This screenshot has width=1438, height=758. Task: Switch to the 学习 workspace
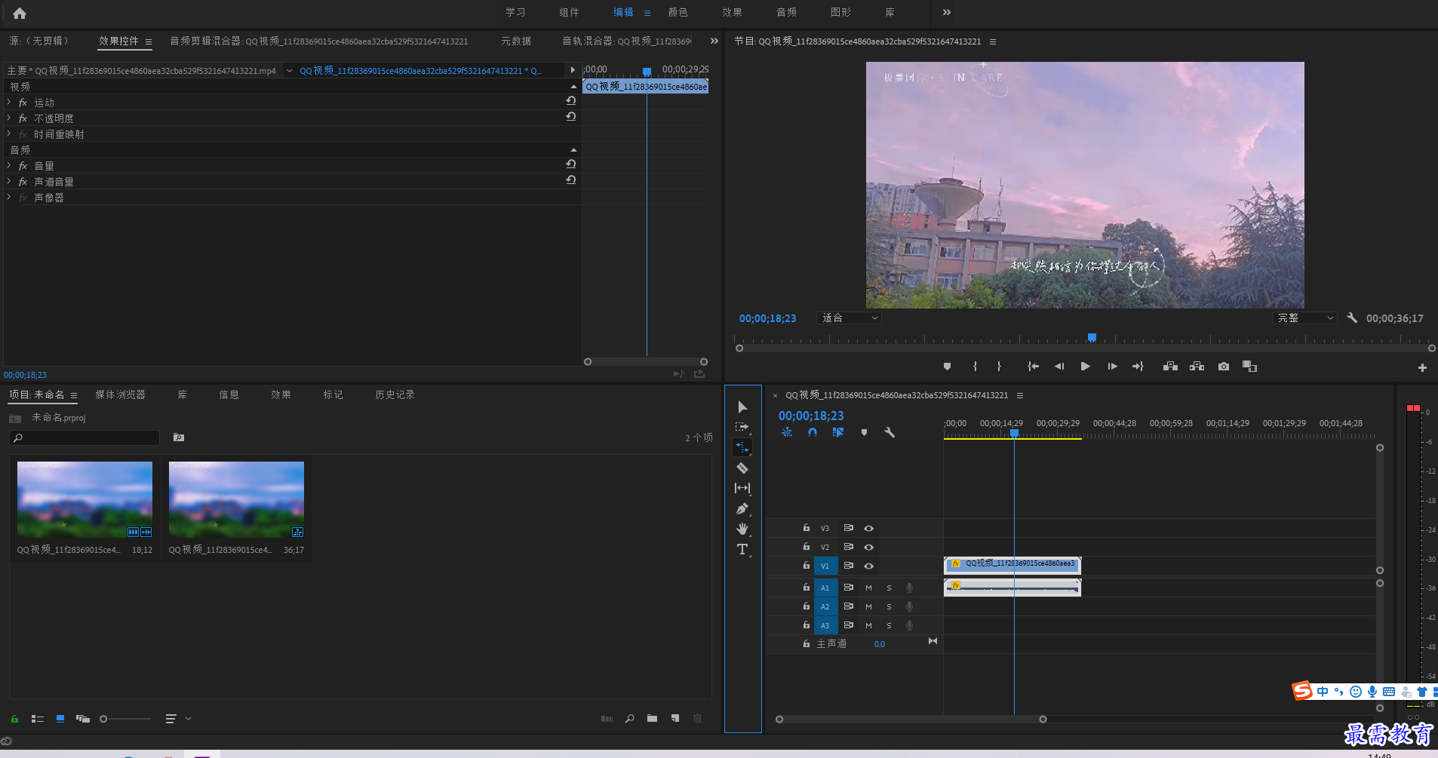(x=515, y=12)
